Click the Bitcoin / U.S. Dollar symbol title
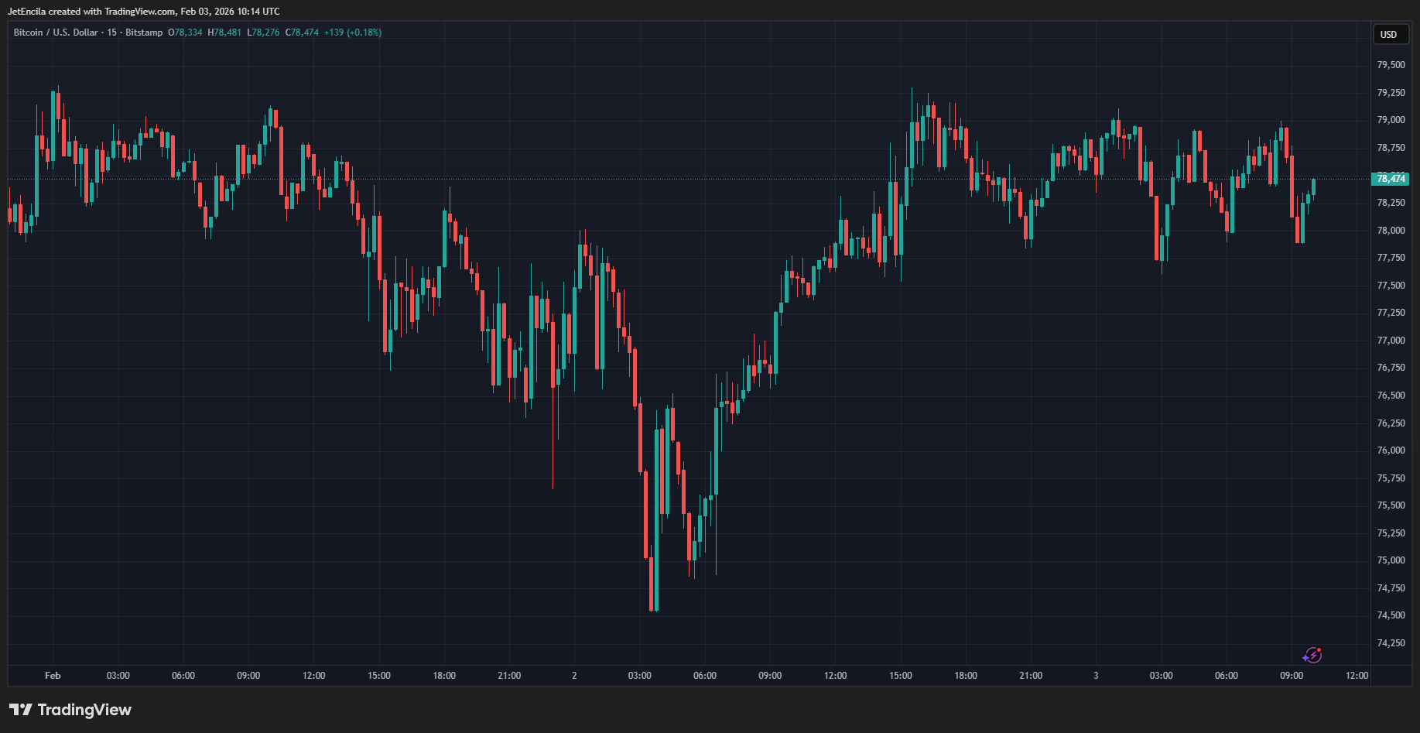Viewport: 1420px width, 733px height. [x=56, y=33]
